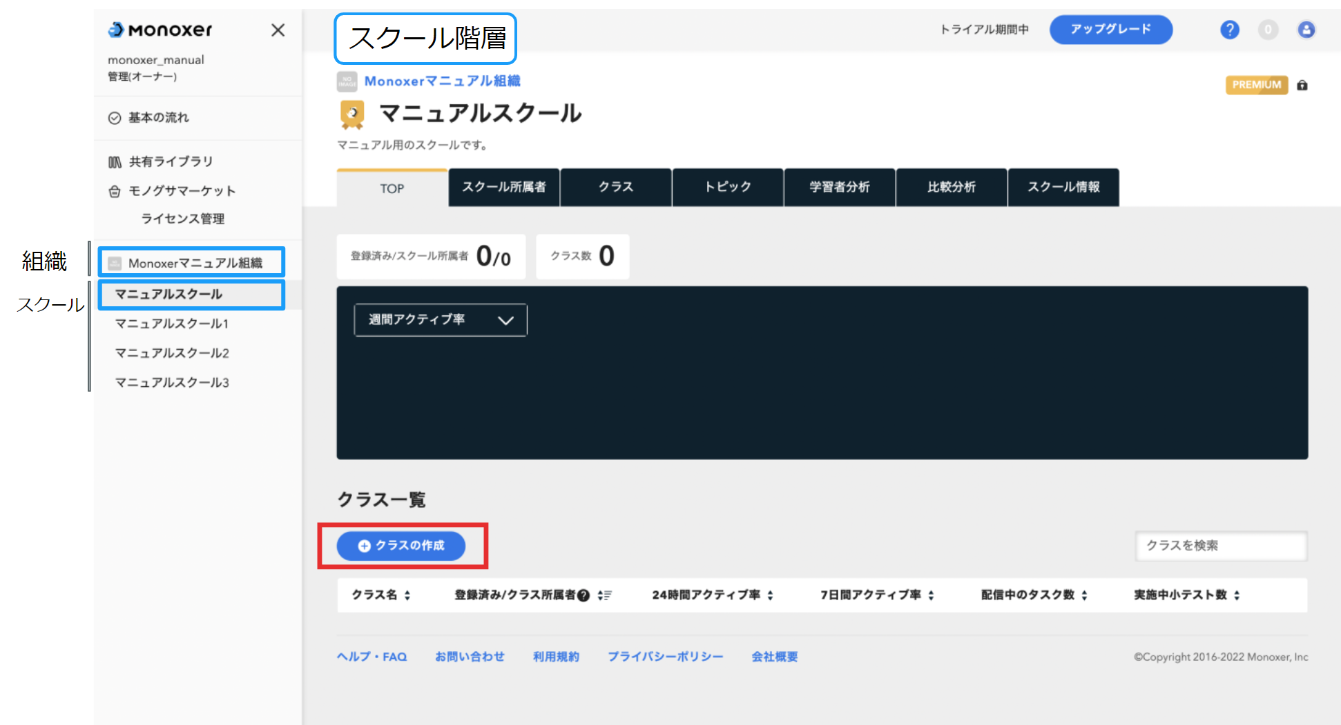Open the ヘルプ・FAQ footer link
The height and width of the screenshot is (725, 1341).
pyautogui.click(x=372, y=657)
